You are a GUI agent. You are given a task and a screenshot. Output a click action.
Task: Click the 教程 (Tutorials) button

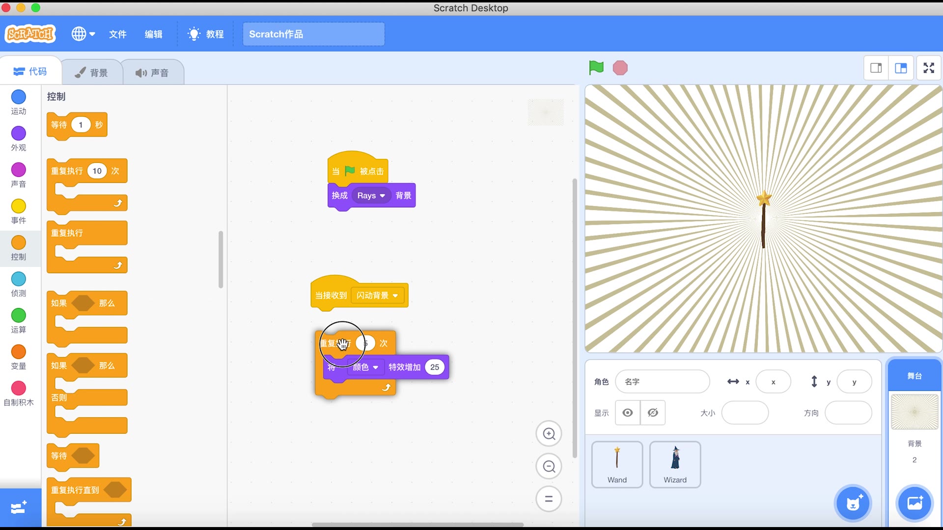pos(205,34)
